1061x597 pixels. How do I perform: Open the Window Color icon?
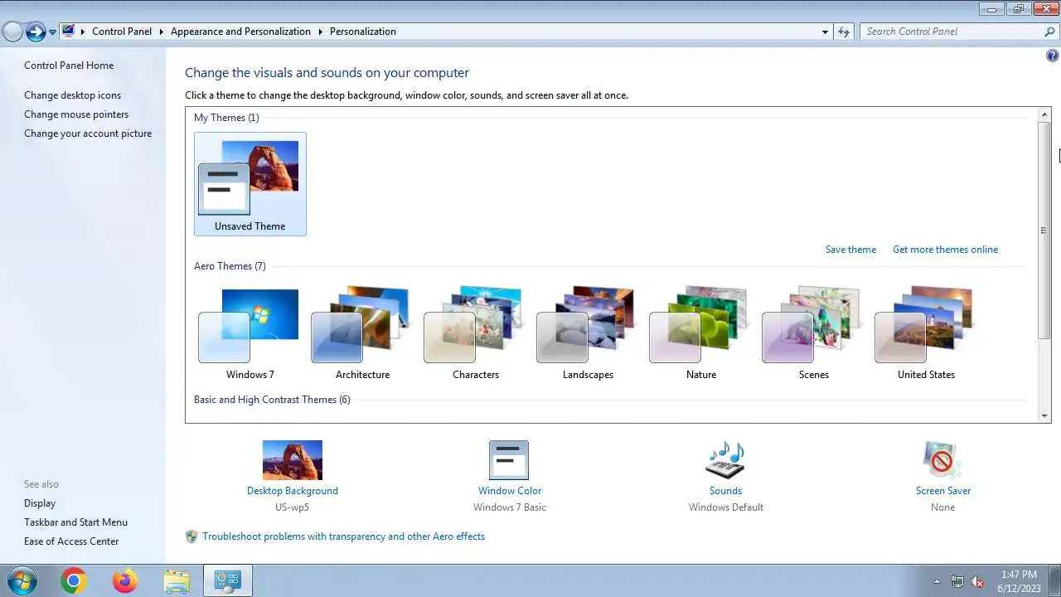509,460
